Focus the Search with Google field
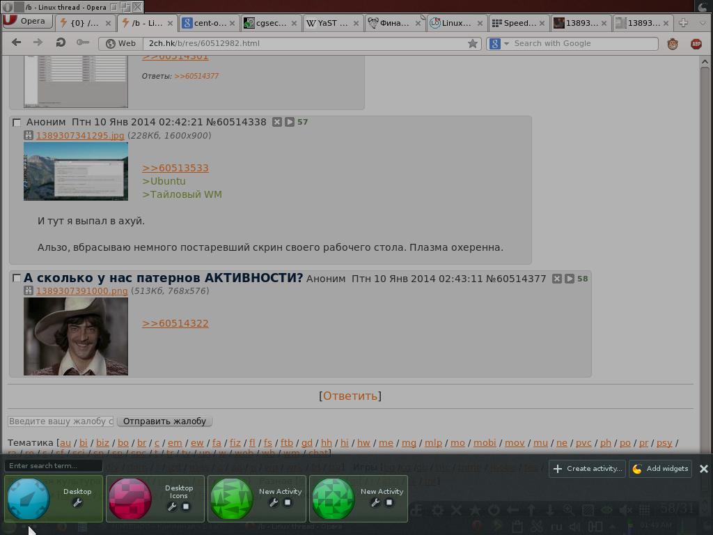This screenshot has height=535, width=713. coord(584,44)
